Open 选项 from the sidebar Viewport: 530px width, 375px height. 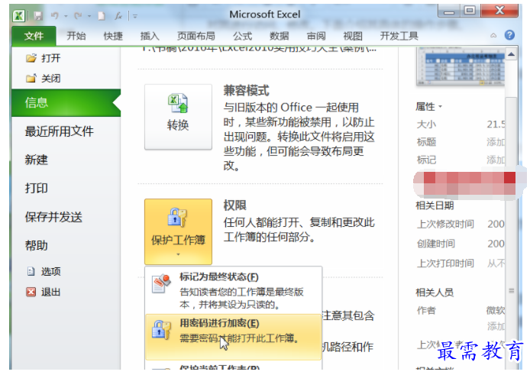44,271
